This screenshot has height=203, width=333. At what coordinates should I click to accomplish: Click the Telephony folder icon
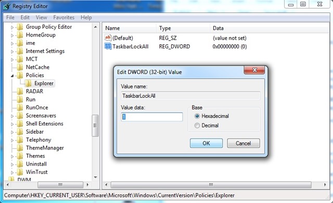20,140
